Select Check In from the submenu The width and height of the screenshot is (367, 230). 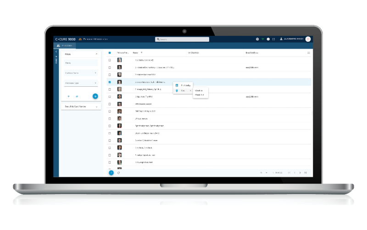[199, 90]
